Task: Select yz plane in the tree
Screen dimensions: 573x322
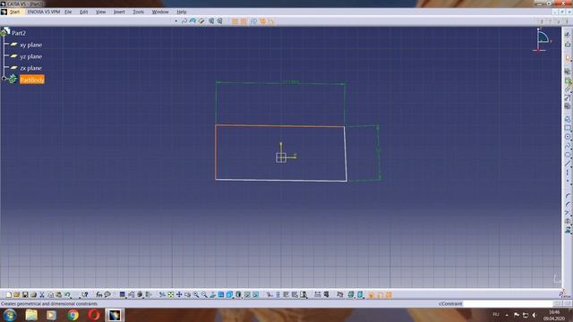Action: [31, 56]
